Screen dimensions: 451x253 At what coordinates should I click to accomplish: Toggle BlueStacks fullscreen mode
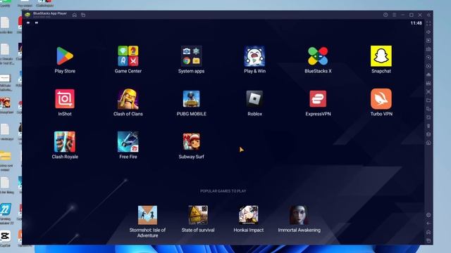pos(428,23)
